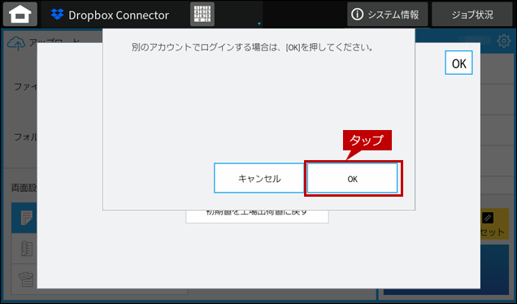This screenshot has width=517, height=304.
Task: Open システム情報 panel
Action: [387, 15]
